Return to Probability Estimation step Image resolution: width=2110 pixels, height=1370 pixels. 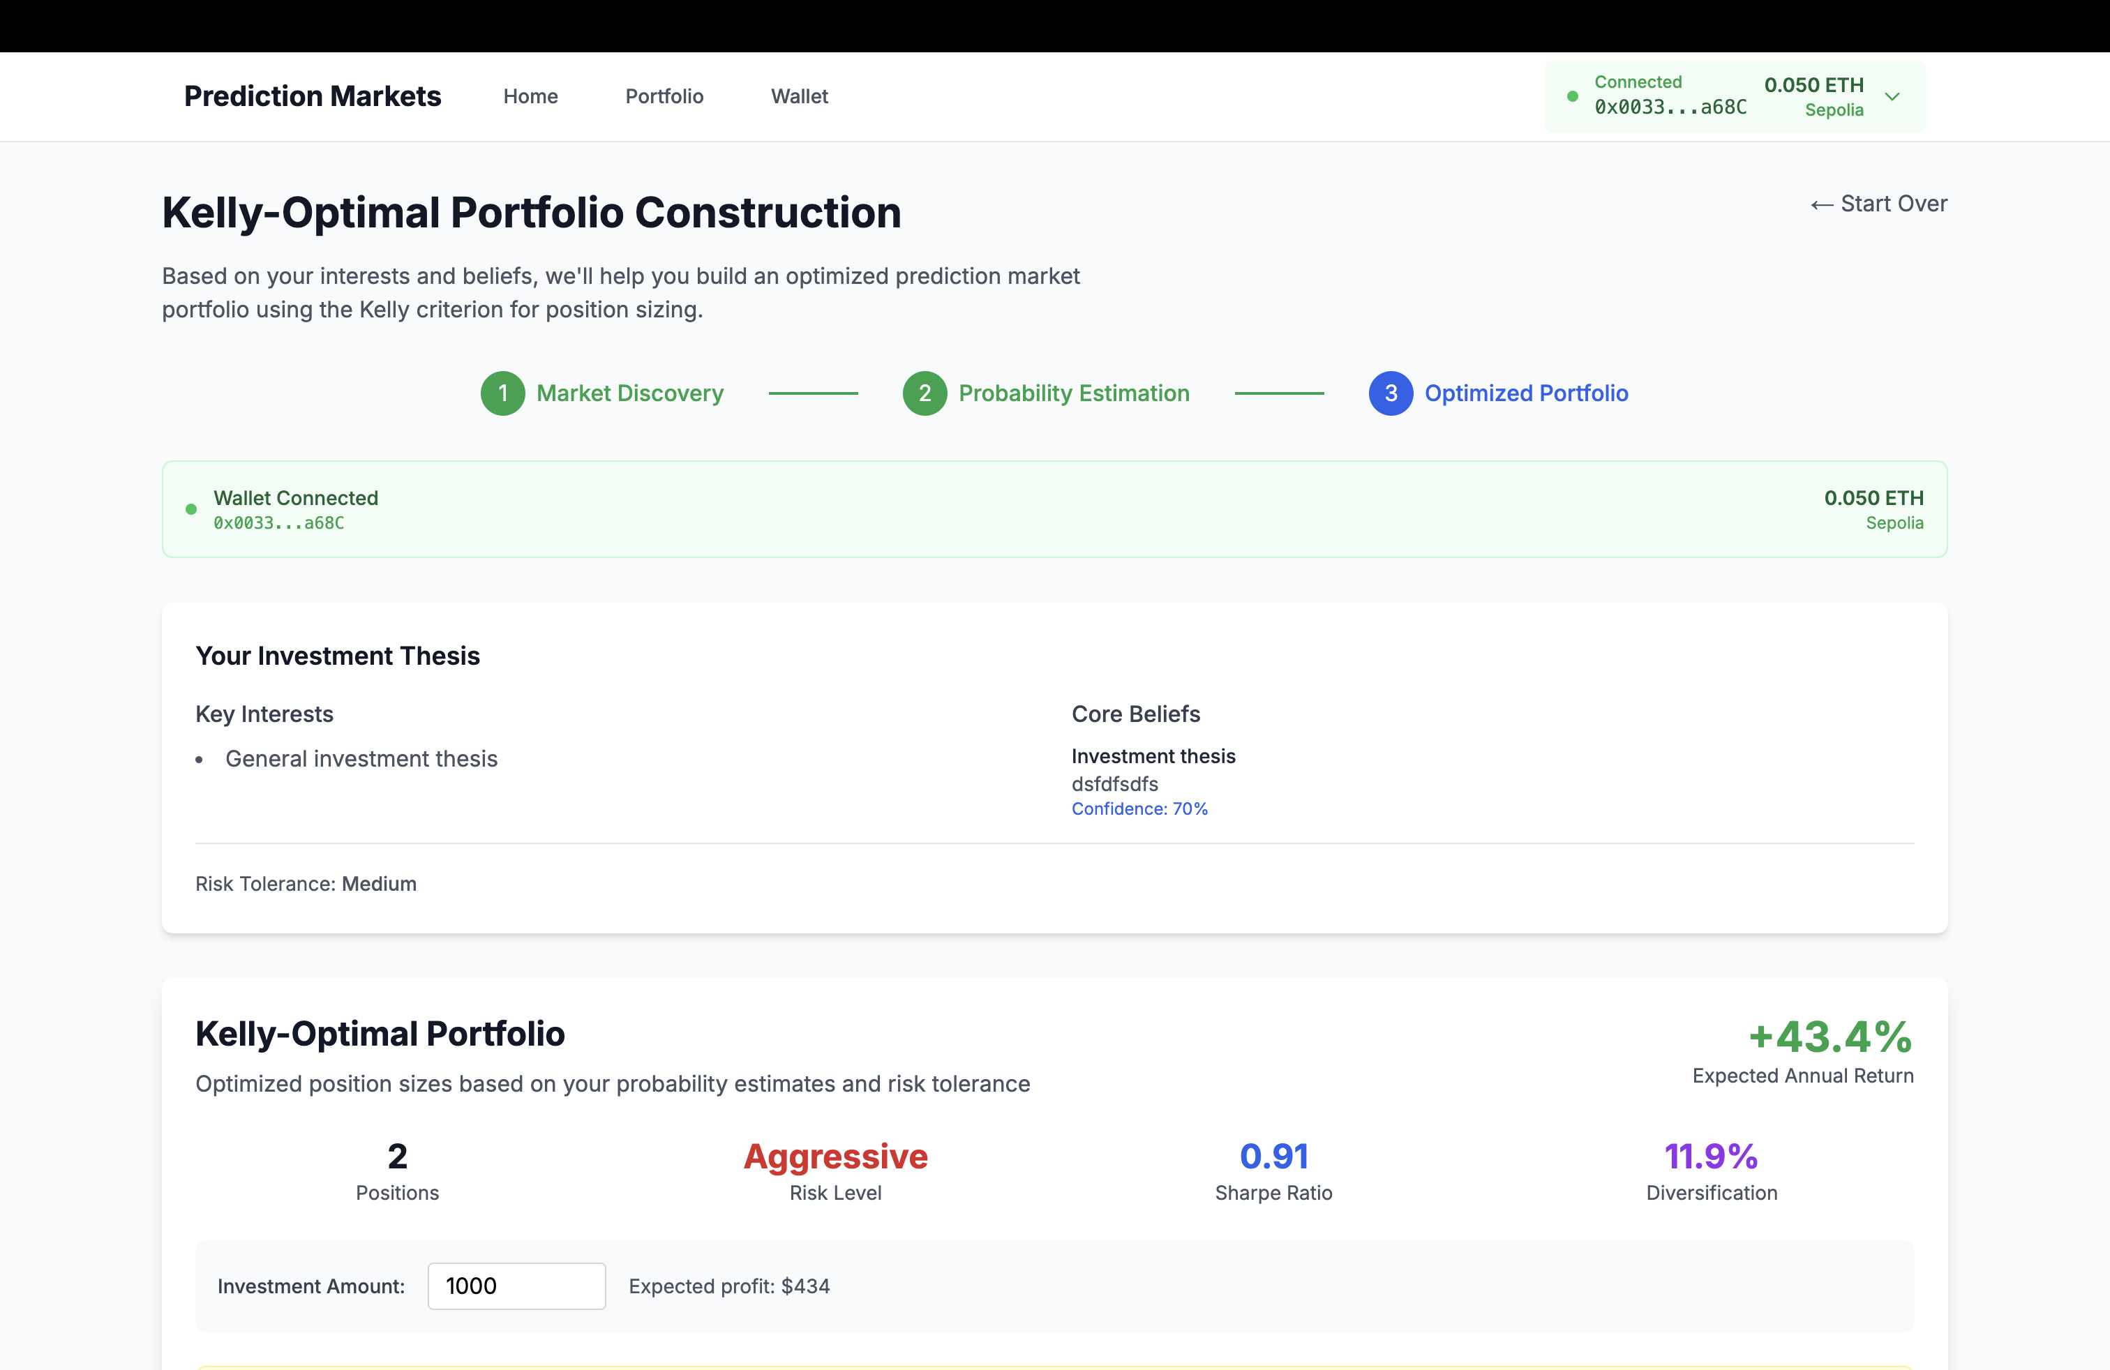1074,393
